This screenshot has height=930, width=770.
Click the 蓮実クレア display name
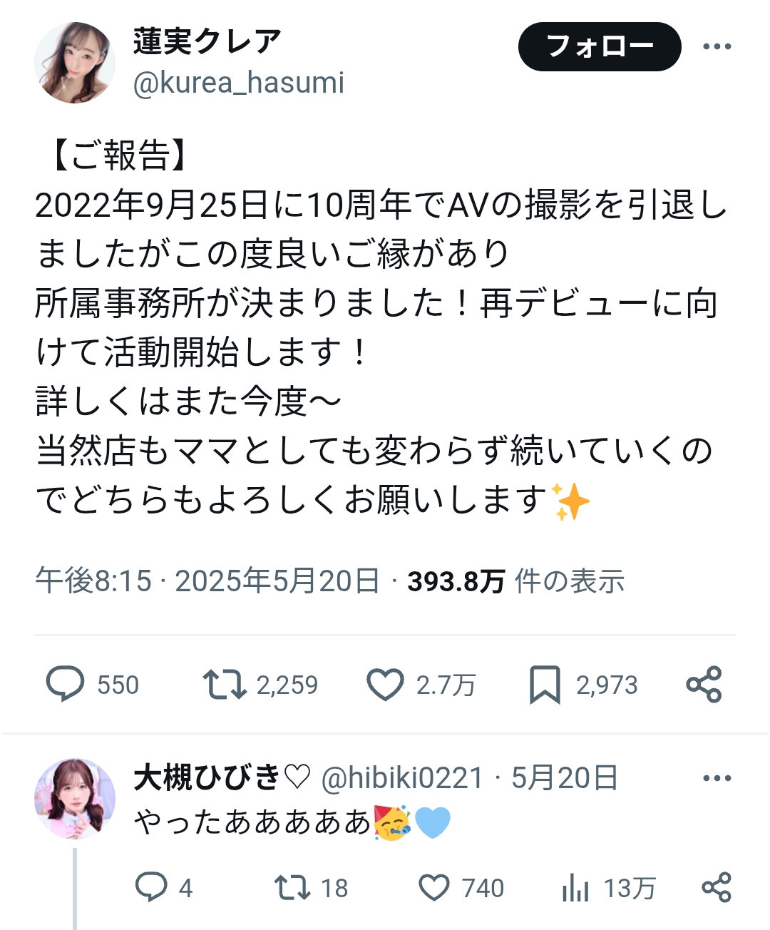[x=207, y=41]
